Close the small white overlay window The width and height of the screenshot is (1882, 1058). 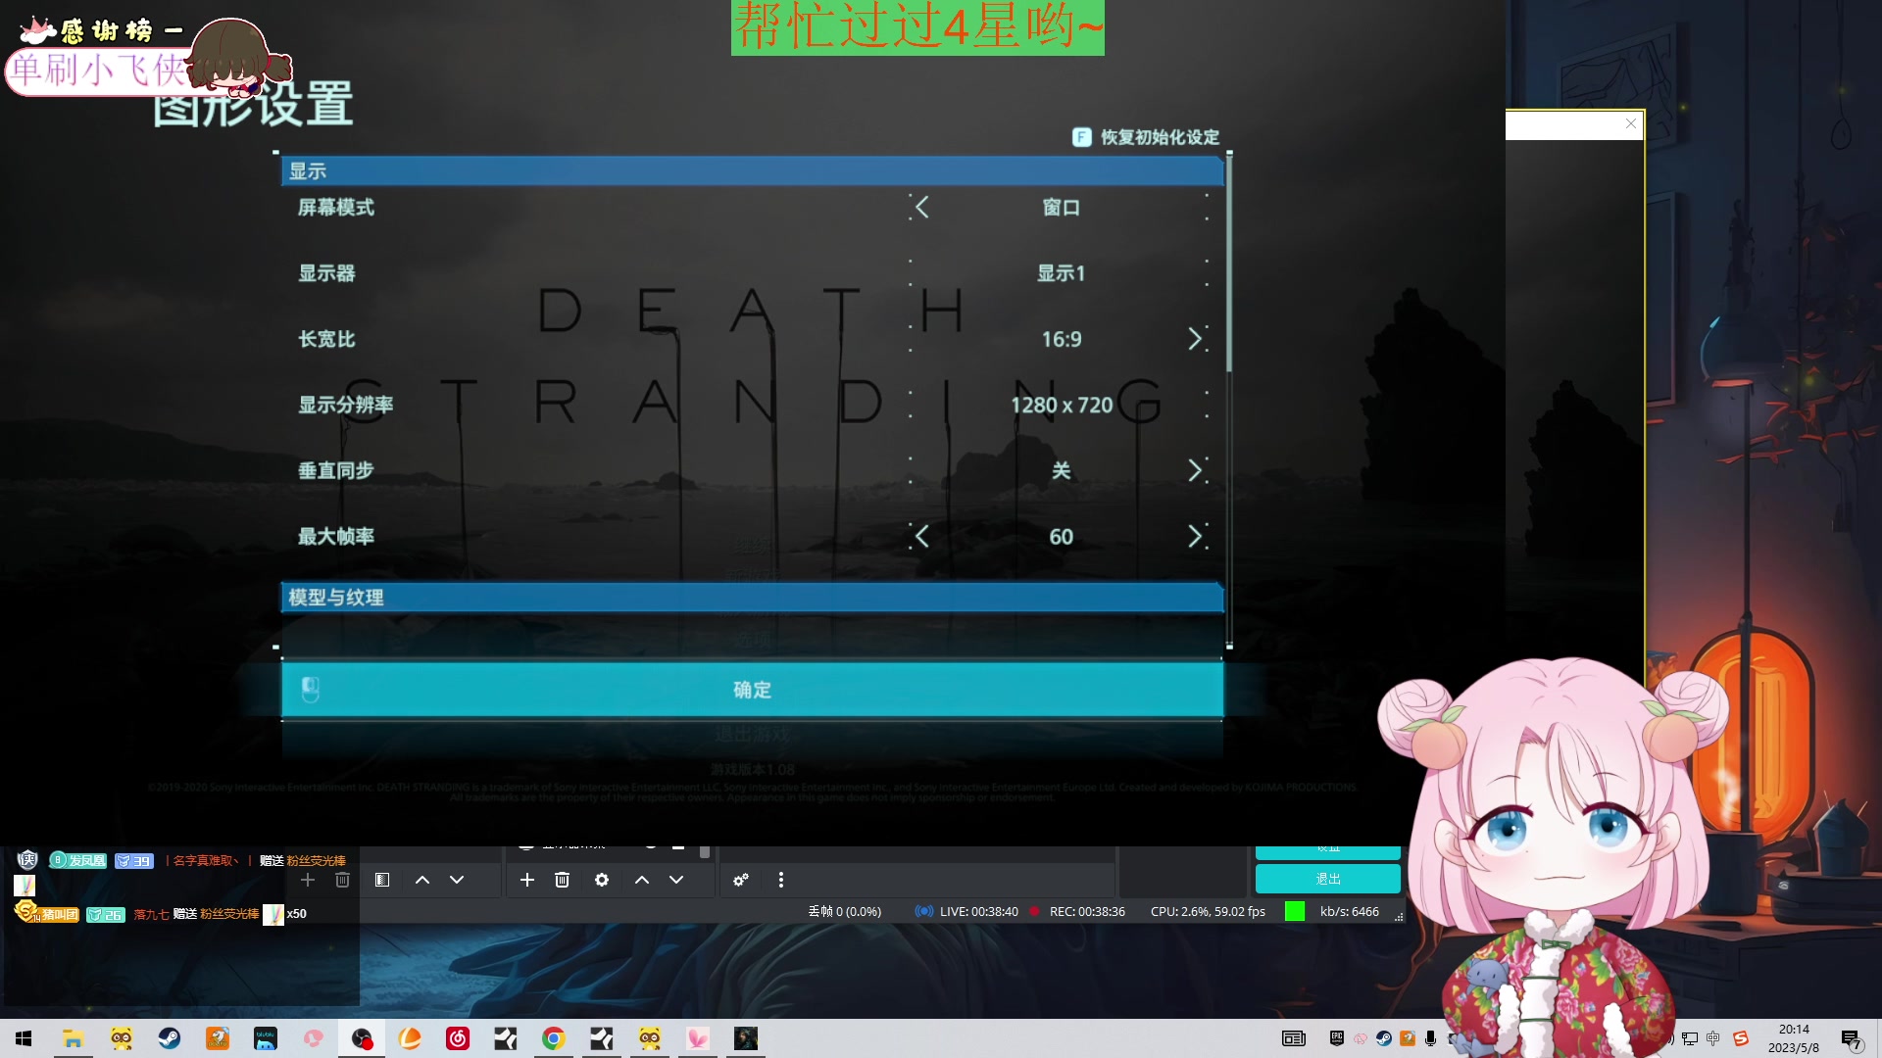pos(1631,123)
